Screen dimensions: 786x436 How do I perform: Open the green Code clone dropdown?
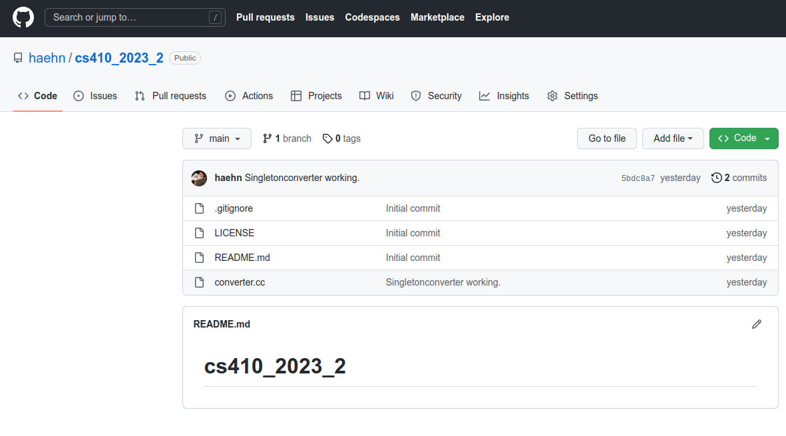tap(744, 138)
